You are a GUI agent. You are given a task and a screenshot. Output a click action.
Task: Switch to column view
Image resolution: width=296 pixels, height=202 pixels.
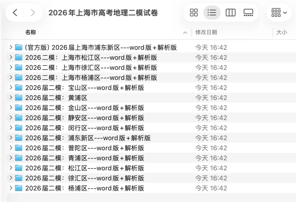(230, 12)
